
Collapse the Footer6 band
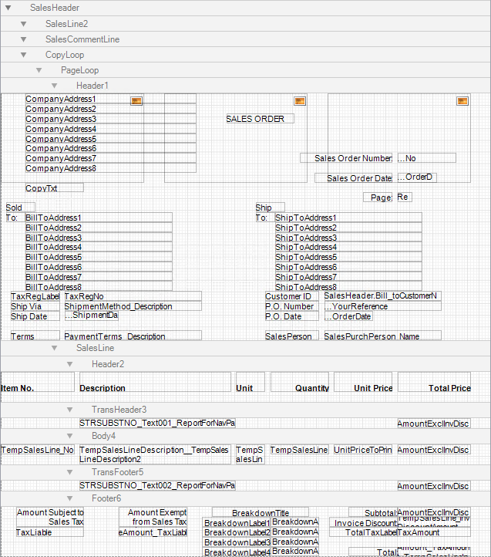click(70, 498)
